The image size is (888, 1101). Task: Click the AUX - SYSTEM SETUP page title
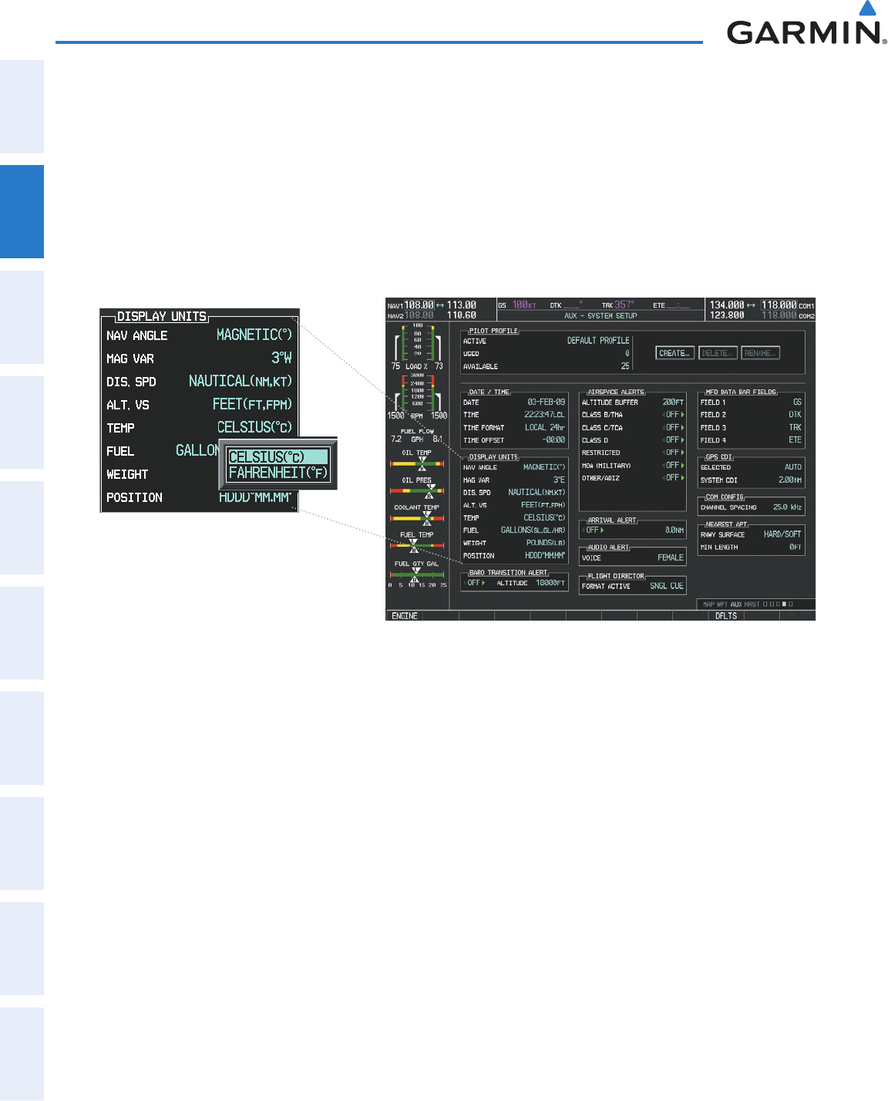600,315
